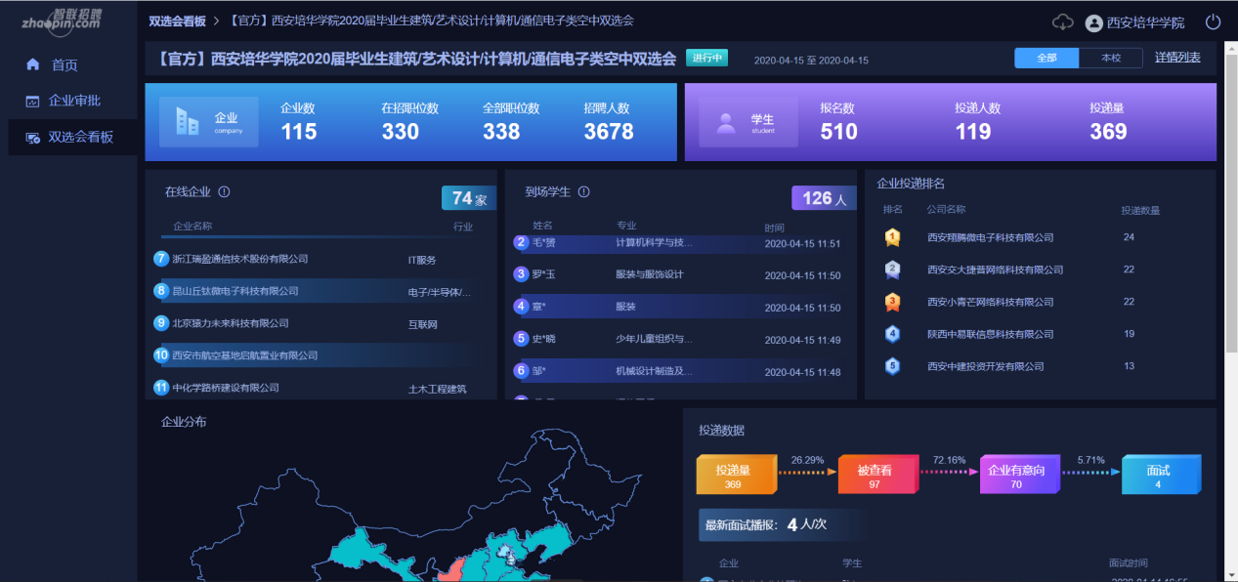
Task: Select 西安翔腾微电子科技有限公司 in ranking list
Action: 990,237
